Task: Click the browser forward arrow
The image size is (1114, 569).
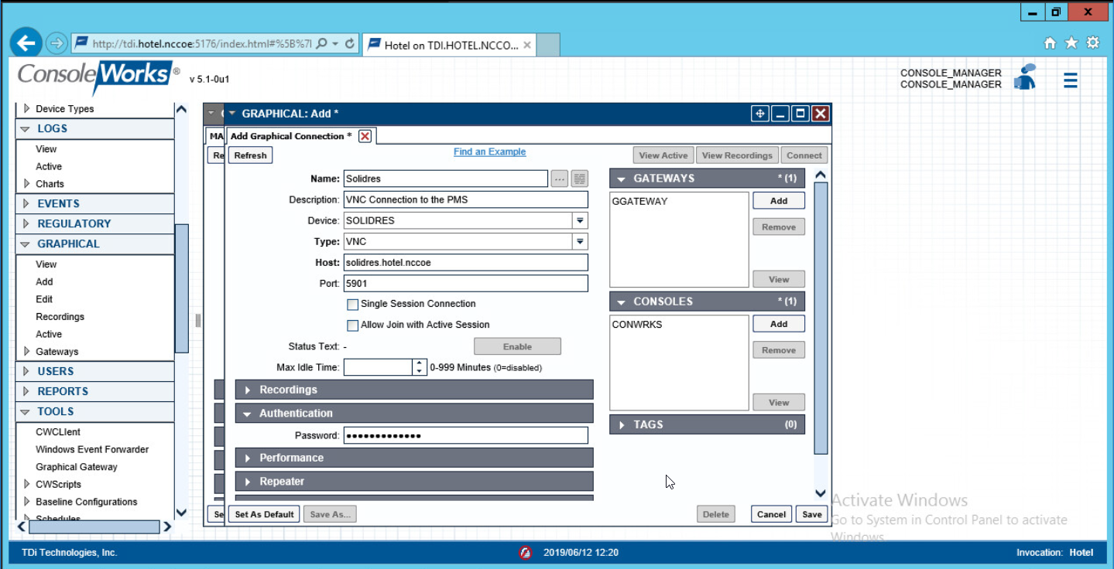Action: coord(57,43)
